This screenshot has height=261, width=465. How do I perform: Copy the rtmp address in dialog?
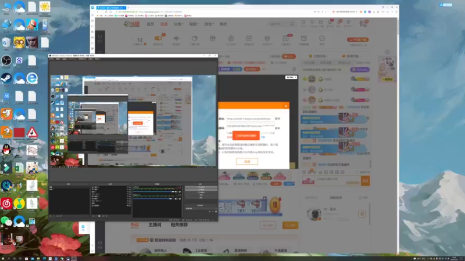[x=278, y=119]
